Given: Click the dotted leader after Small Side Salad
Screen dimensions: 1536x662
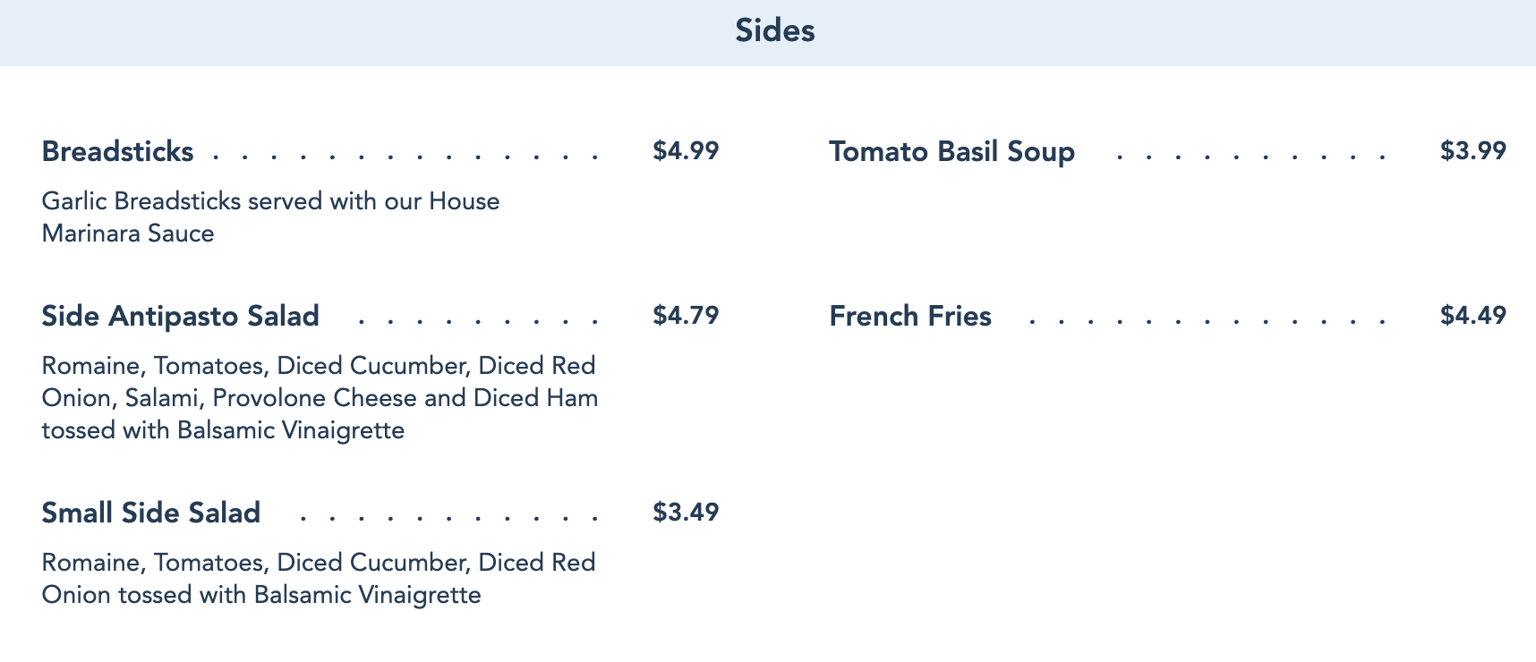Looking at the screenshot, I should click(x=448, y=519).
